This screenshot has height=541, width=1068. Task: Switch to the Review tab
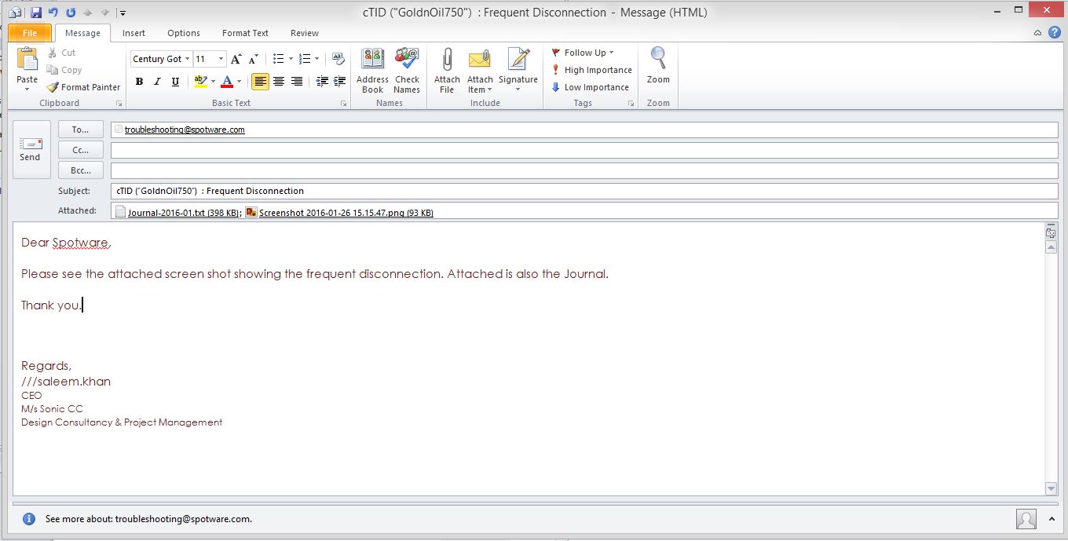305,33
